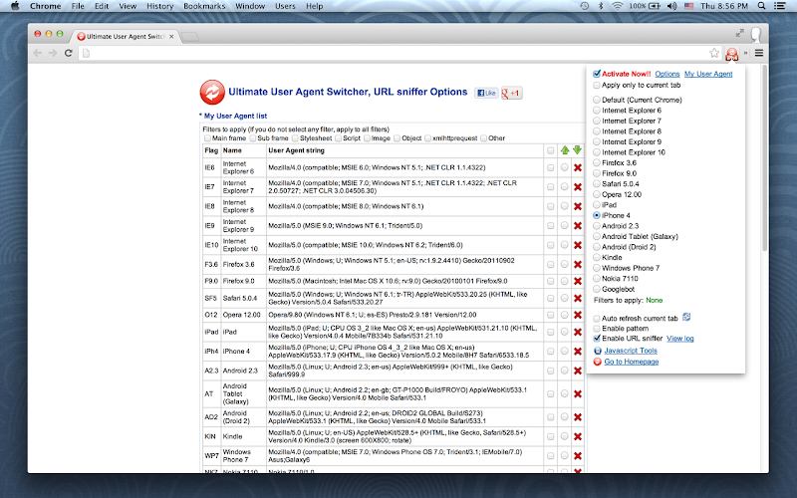
Task: Click the overflow chevron beside extension icon
Action: tap(745, 53)
